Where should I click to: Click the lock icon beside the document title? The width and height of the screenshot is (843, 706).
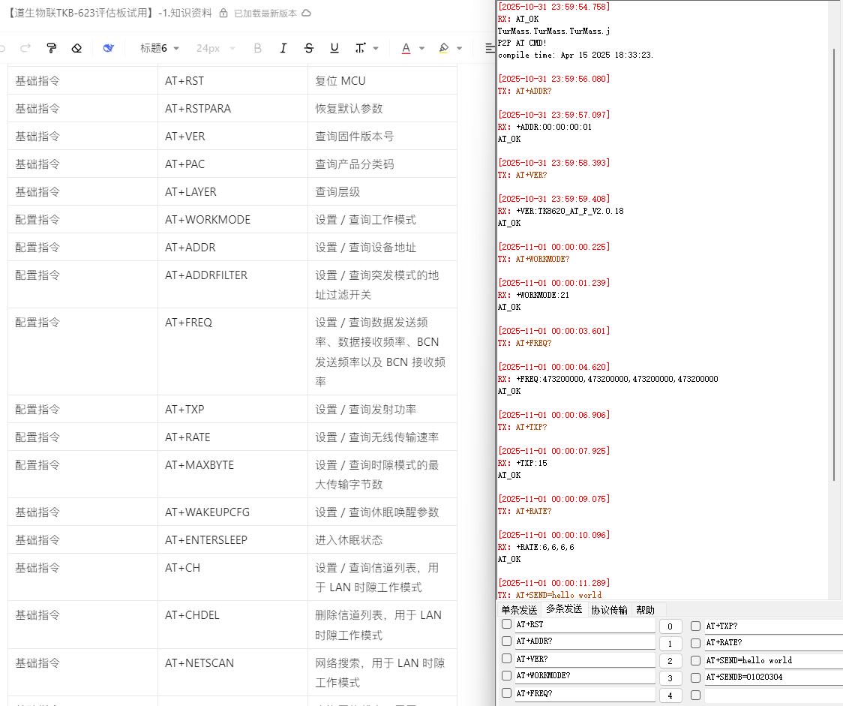(223, 13)
